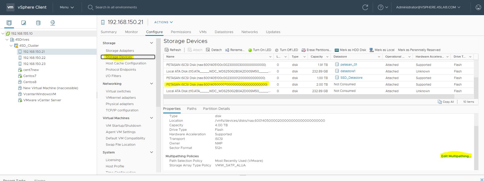Open the ACTIONS dropdown for host 192.168.150.21
Image resolution: width=484 pixels, height=181 pixels.
[x=163, y=22]
